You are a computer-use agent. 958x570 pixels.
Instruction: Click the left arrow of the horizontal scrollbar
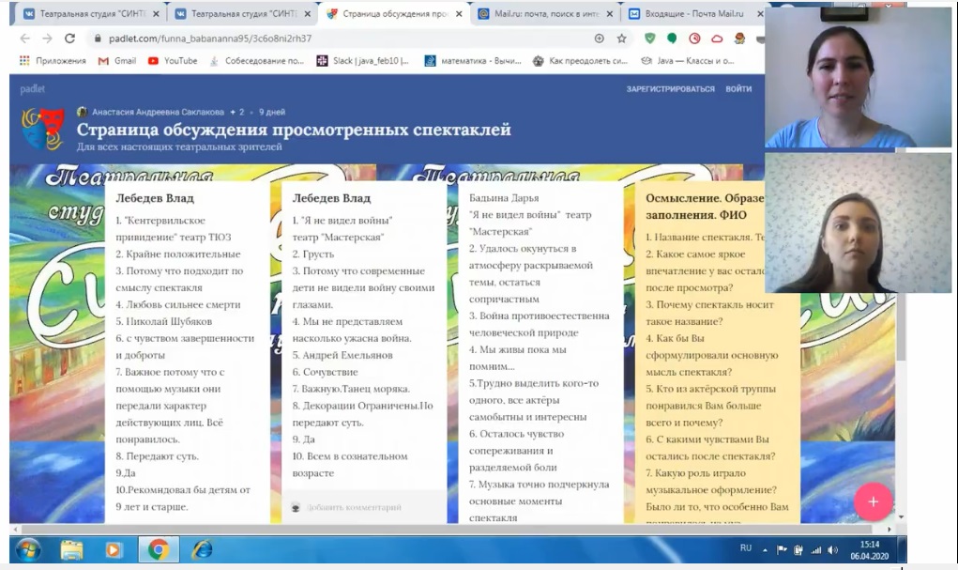(x=15, y=529)
